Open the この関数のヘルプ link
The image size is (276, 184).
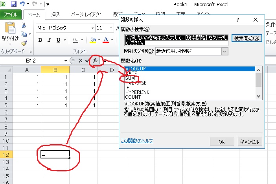136,141
